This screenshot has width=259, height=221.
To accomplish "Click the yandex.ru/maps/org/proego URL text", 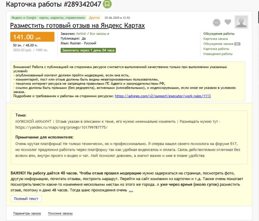I will [61, 127].
